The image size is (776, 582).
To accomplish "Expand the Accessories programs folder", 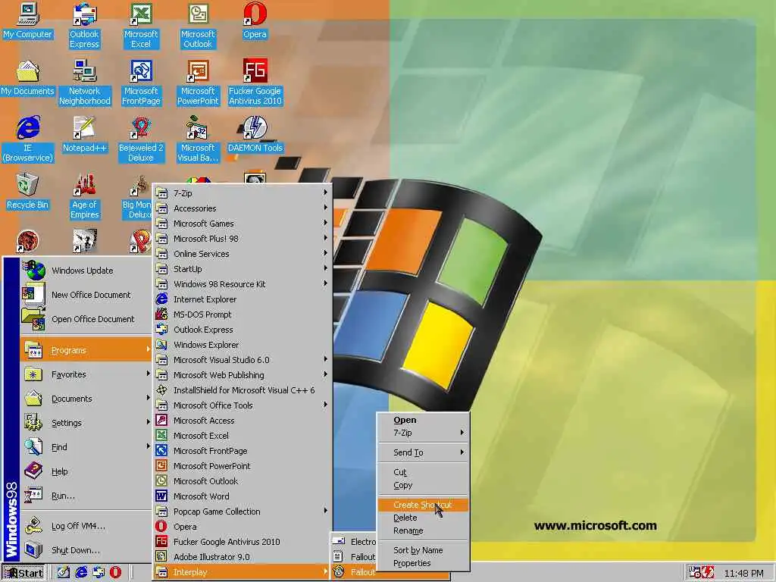I will [242, 208].
